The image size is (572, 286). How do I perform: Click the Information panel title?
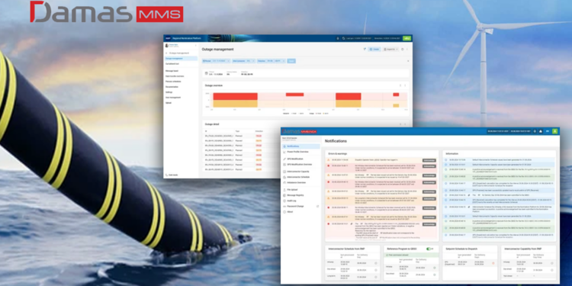452,153
